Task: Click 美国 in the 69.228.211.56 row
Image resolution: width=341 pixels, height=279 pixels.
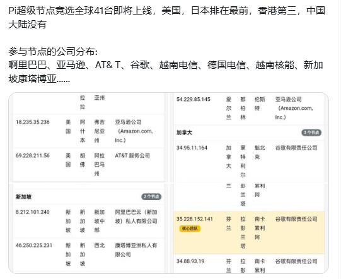Action: click(68, 160)
